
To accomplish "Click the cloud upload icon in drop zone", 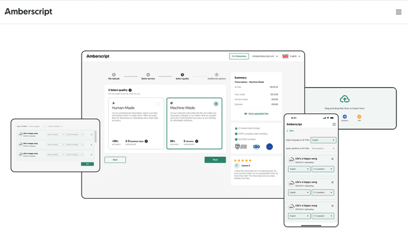I will (x=344, y=99).
